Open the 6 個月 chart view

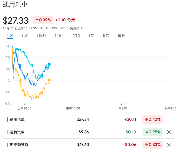point(59,36)
